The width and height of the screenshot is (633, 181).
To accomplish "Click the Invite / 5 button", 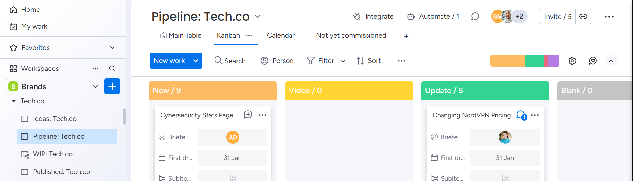I will click(x=558, y=16).
